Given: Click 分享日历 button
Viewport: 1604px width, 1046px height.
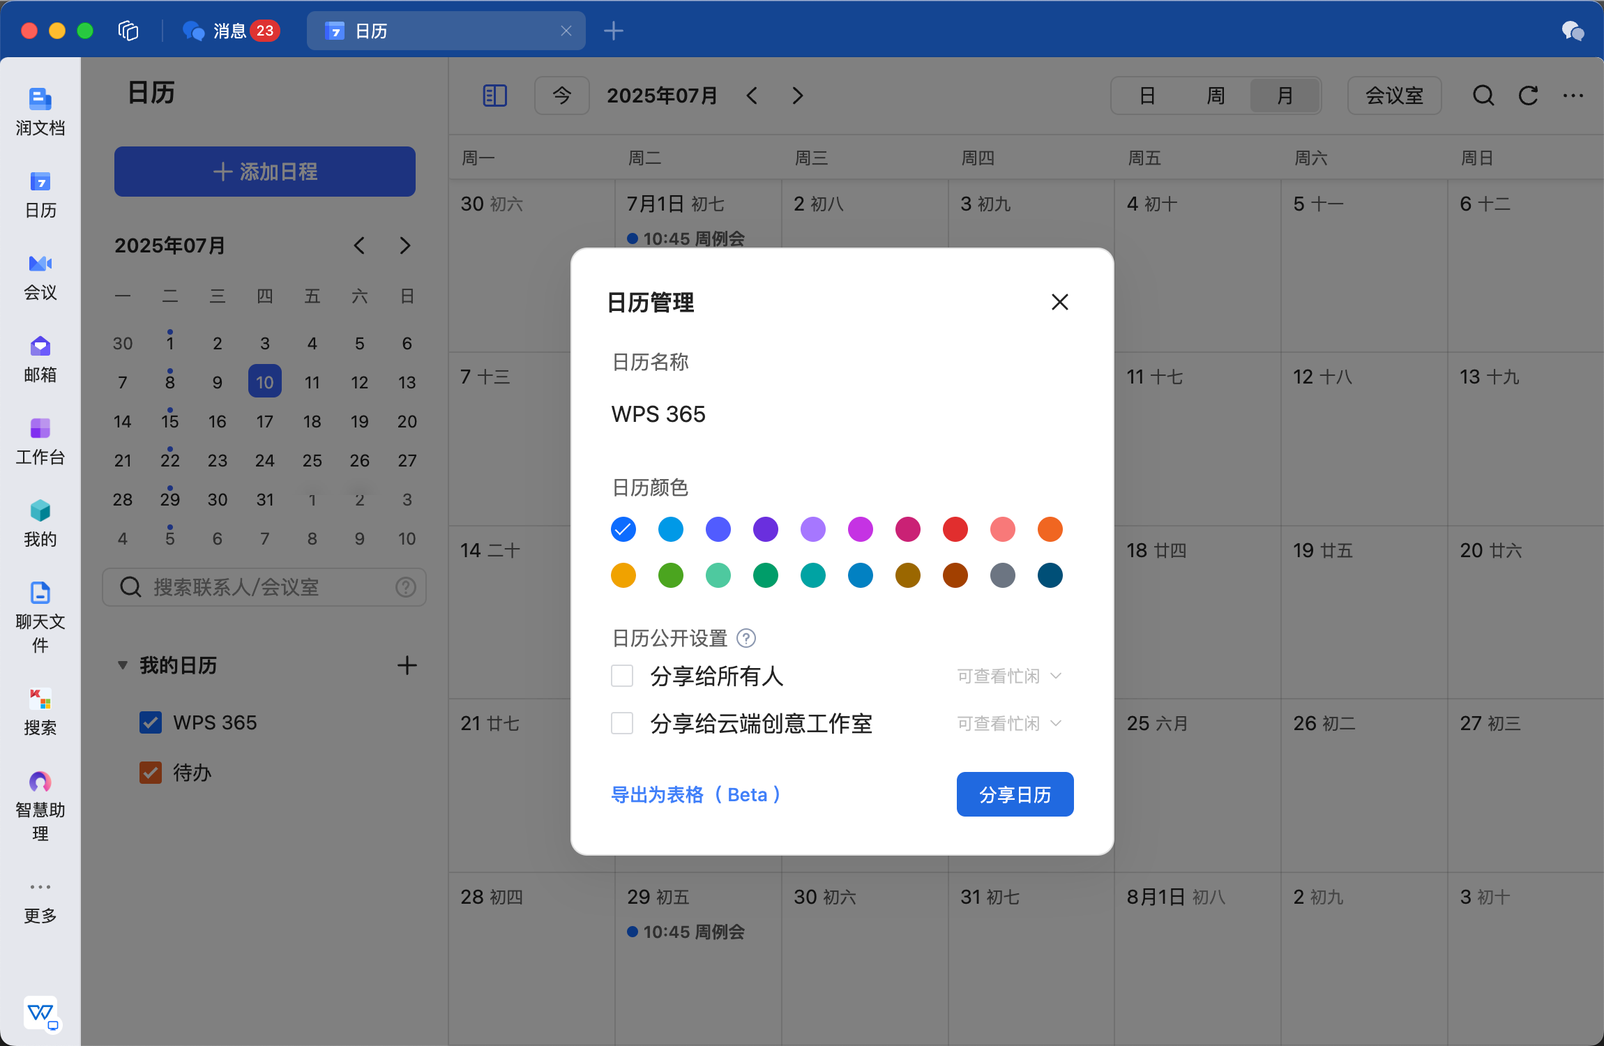Looking at the screenshot, I should (1015, 794).
